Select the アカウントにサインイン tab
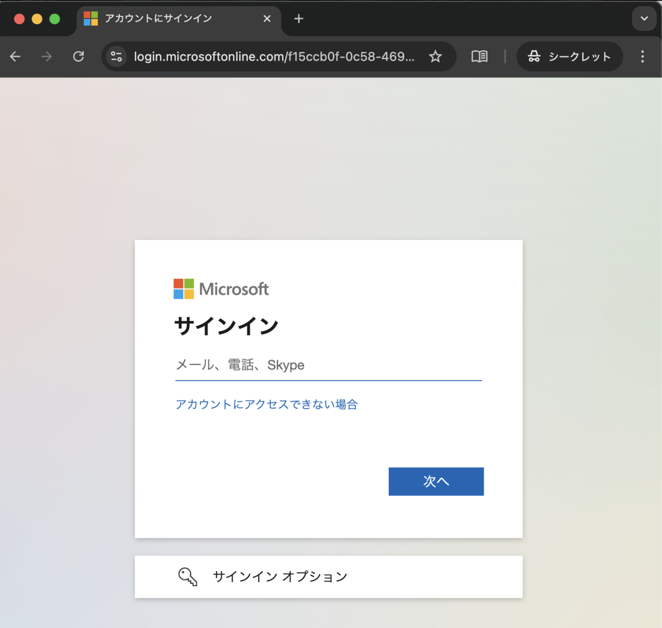Screen dimensions: 662x628 (x=178, y=19)
